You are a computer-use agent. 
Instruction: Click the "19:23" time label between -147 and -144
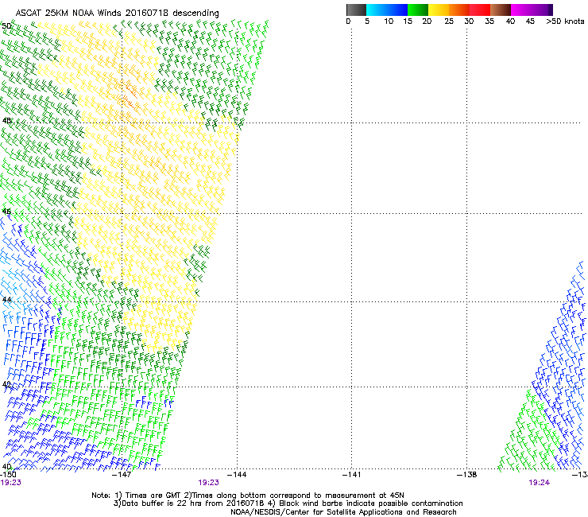[208, 483]
